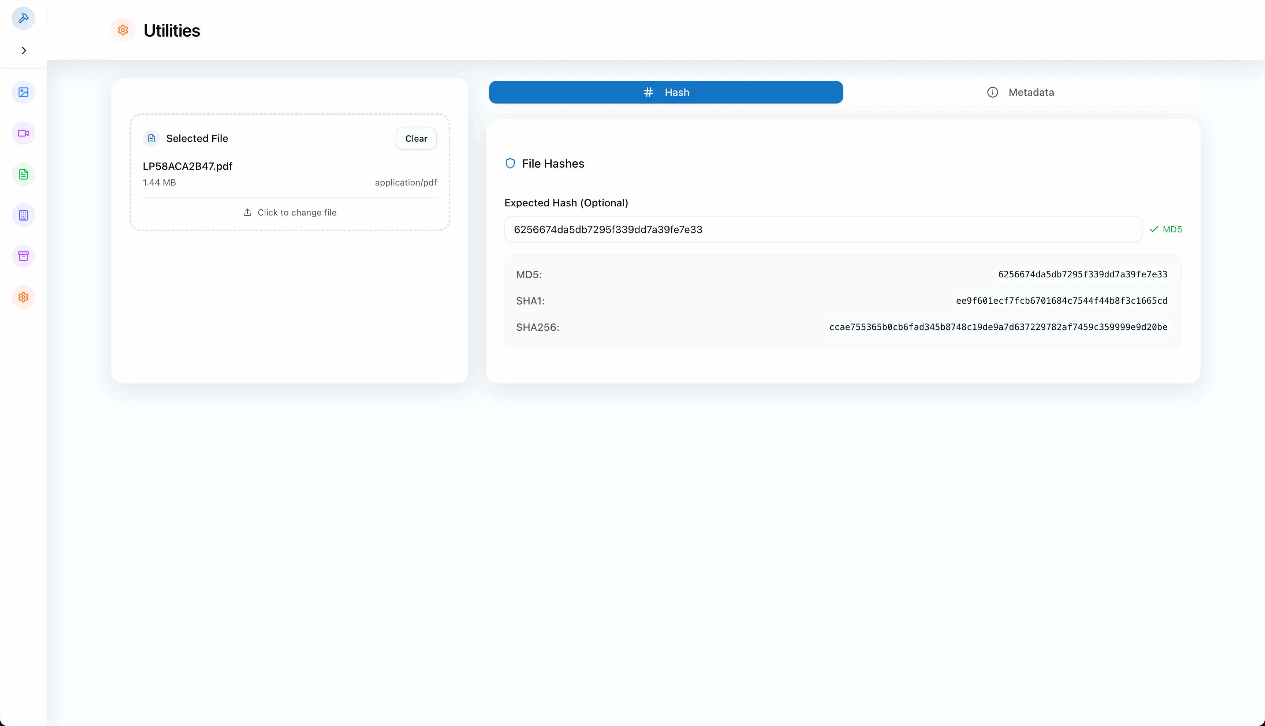The image size is (1265, 726).
Task: Click the 'SHA1:' row label
Action: click(530, 301)
